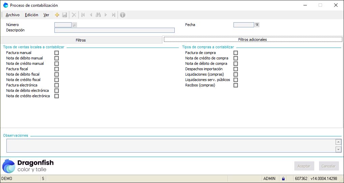The image size is (344, 183).
Task: Click Tipos de ventas locales a contabilizar heading
Action: pos(34,47)
